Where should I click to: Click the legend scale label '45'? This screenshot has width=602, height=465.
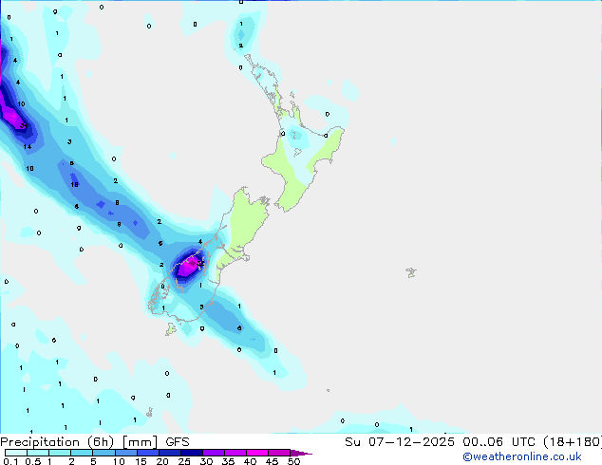coord(272,461)
